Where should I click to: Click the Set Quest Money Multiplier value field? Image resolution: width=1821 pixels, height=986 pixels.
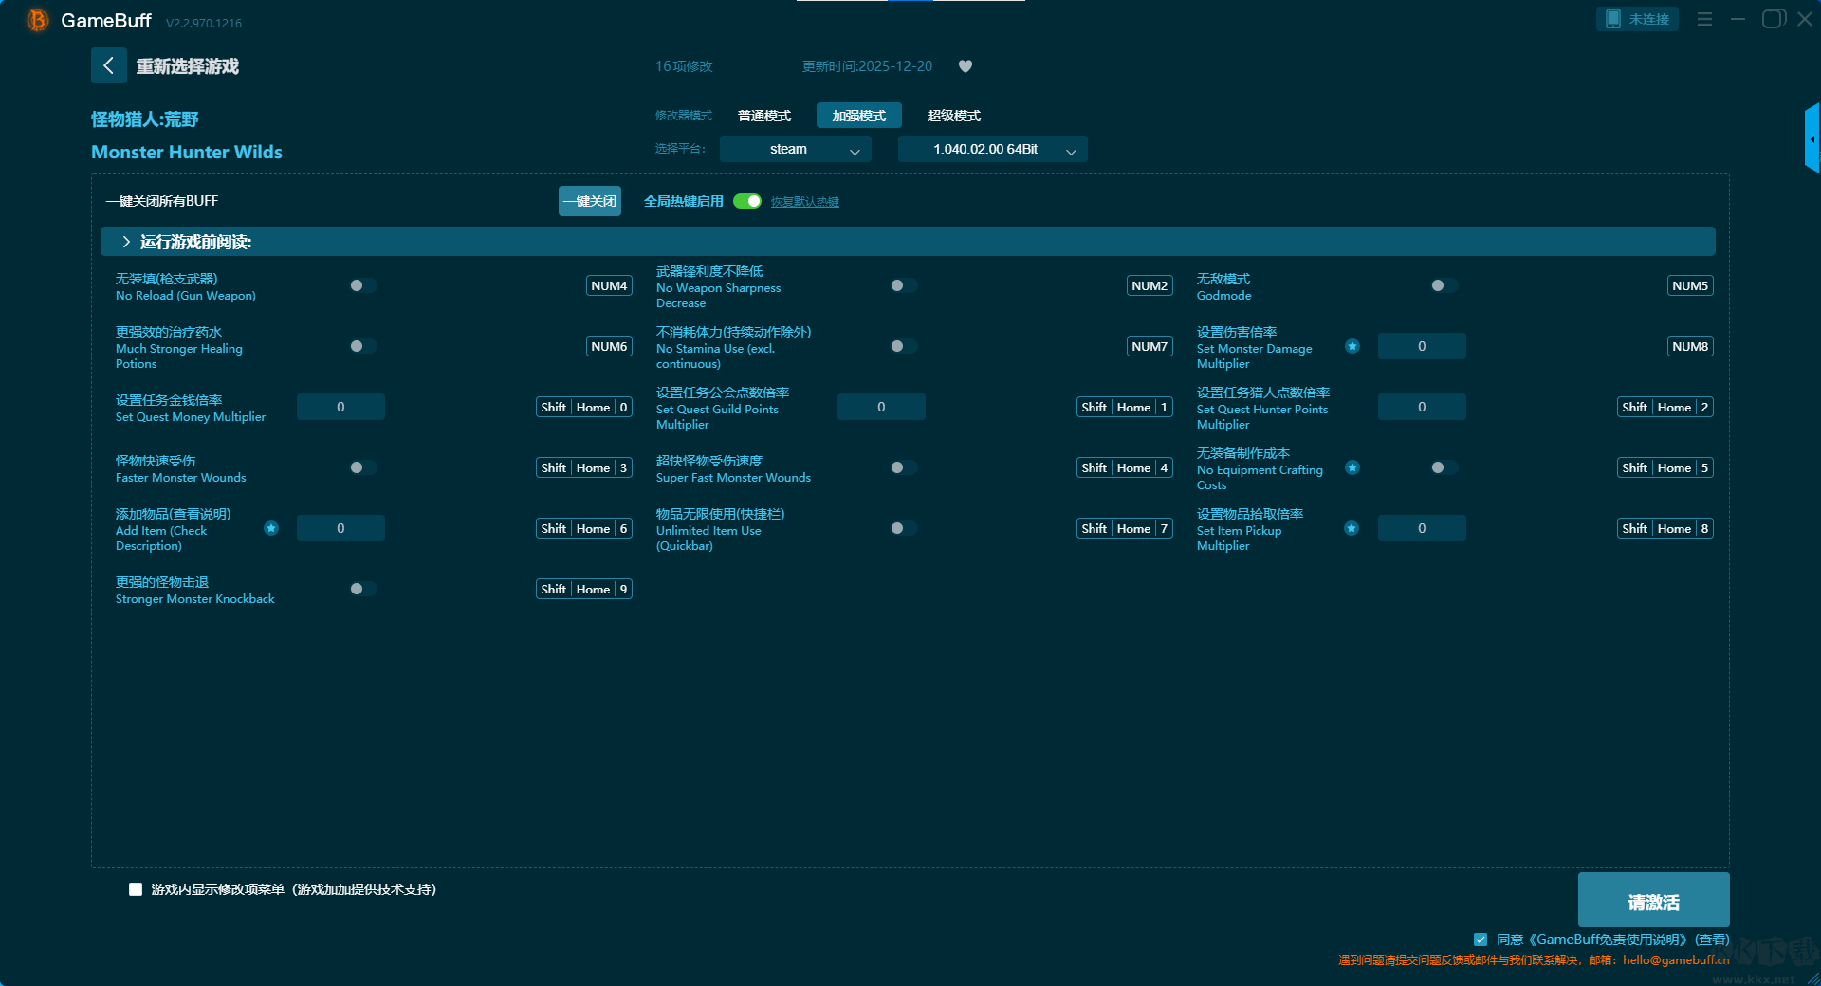click(x=340, y=407)
